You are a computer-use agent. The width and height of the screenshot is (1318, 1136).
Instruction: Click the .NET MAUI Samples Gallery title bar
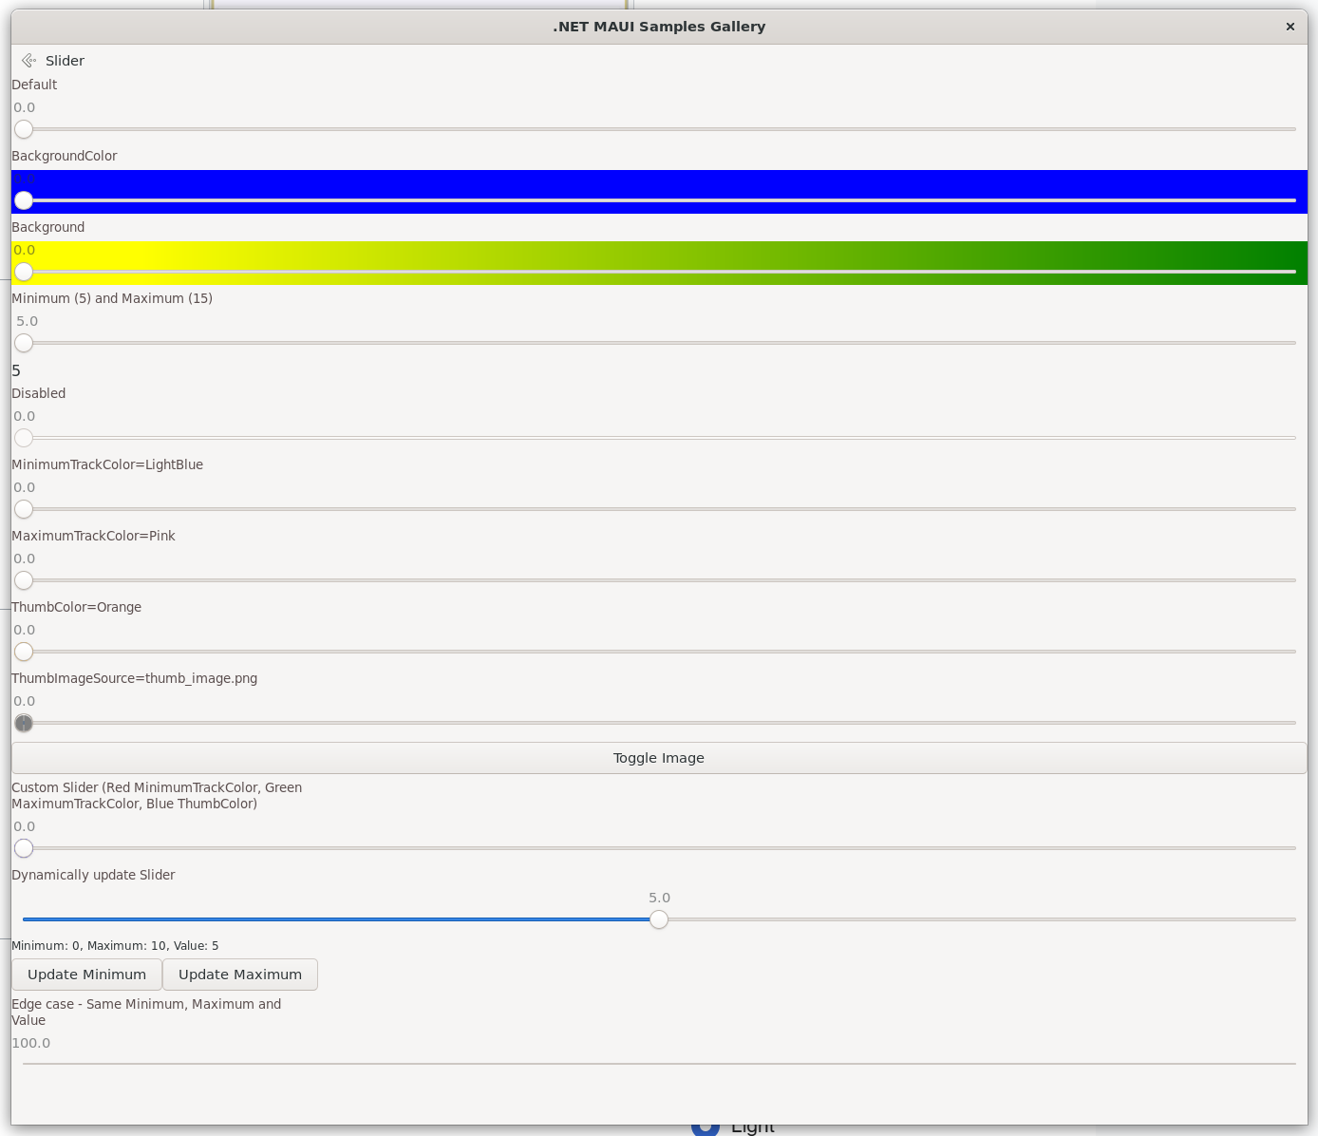659,27
